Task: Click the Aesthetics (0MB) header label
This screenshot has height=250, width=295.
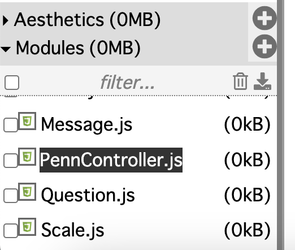Action: tap(88, 20)
